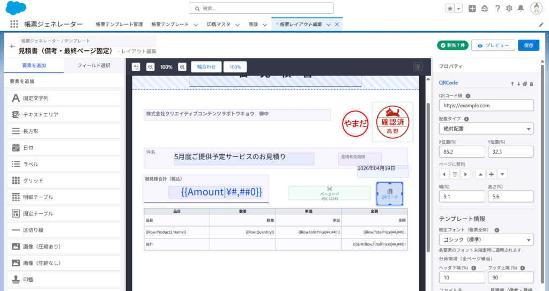Undo the last canvas action
Viewport: 549px width, 291px height.
click(x=136, y=67)
